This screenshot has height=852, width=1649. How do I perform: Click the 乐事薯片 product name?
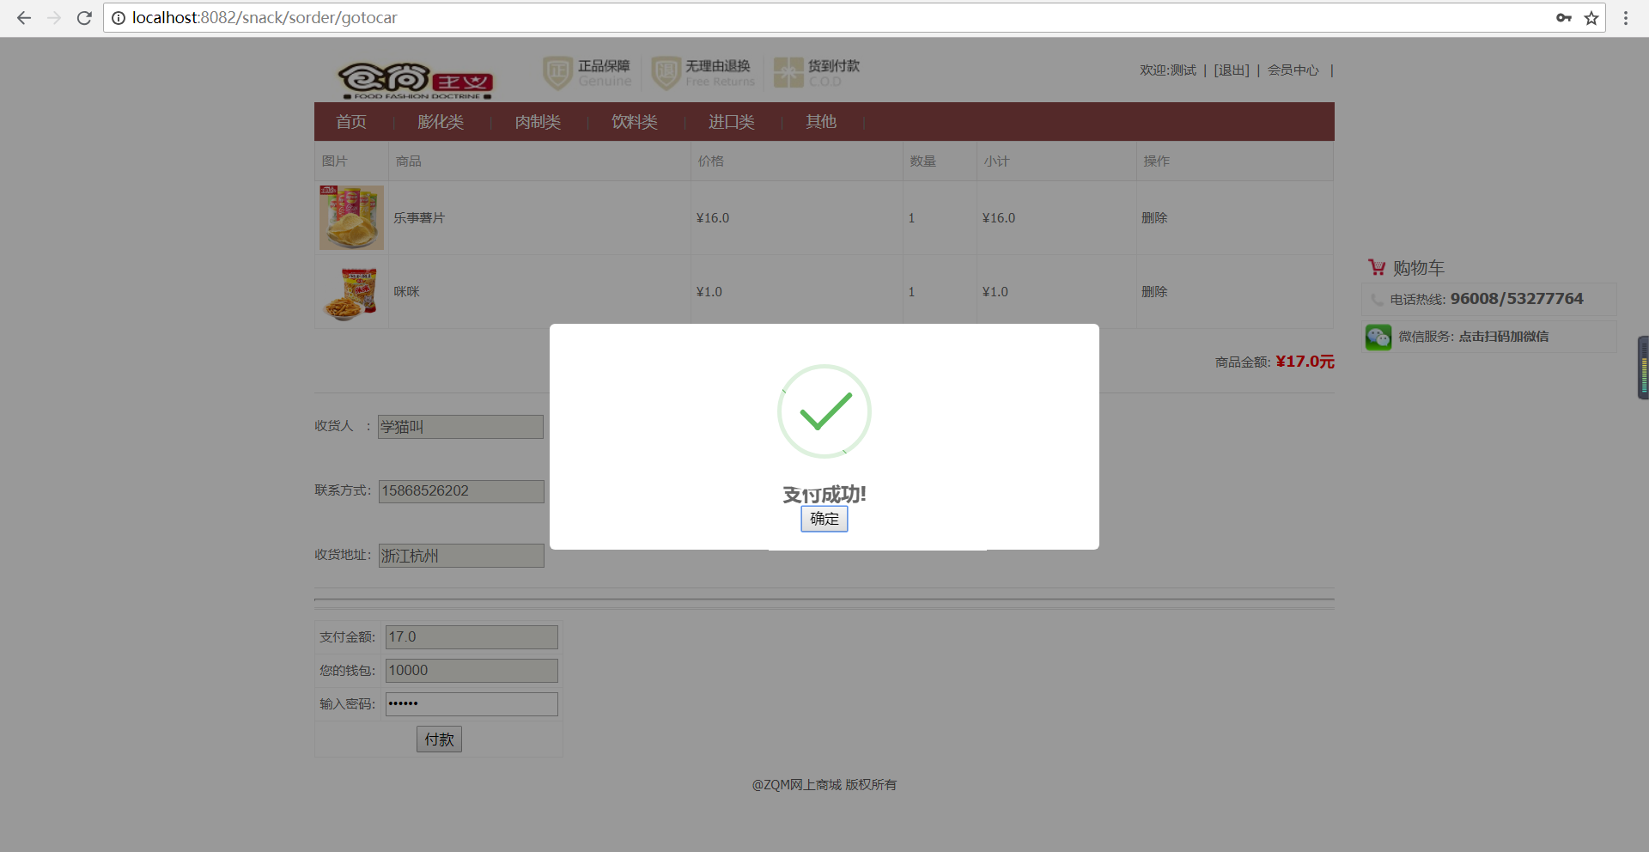419,218
